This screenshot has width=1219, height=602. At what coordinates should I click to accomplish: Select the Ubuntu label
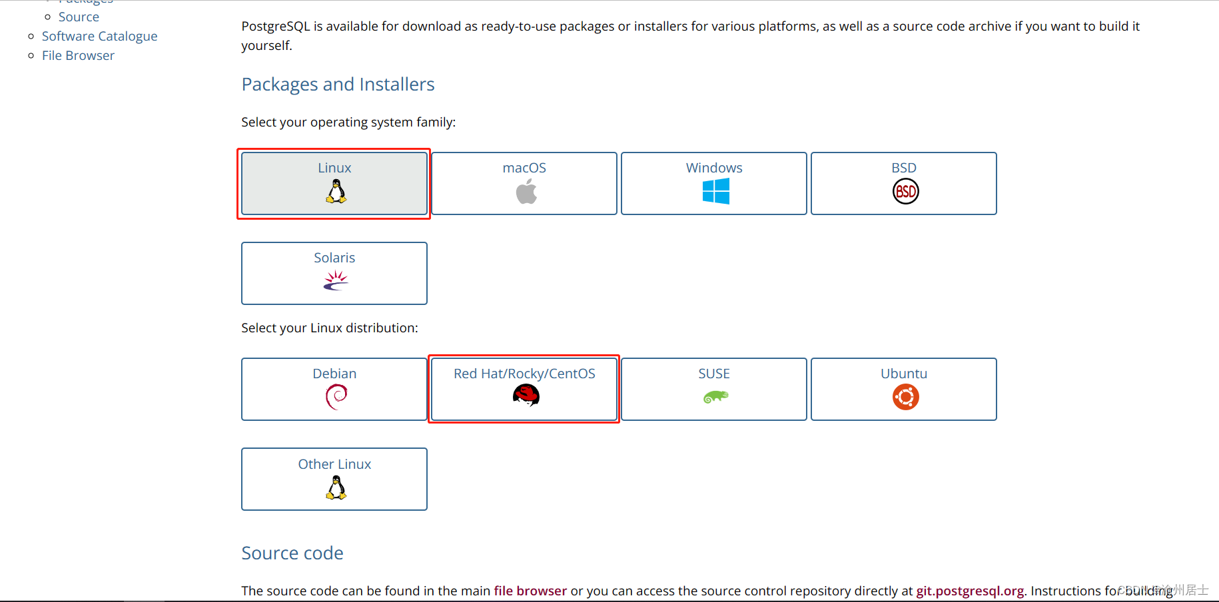coord(904,374)
